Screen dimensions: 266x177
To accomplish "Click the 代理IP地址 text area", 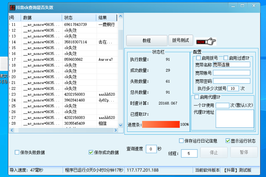I will [x=235, y=119].
